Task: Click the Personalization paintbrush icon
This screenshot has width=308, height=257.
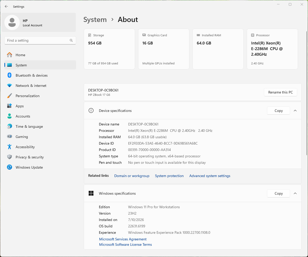Action: click(9, 96)
